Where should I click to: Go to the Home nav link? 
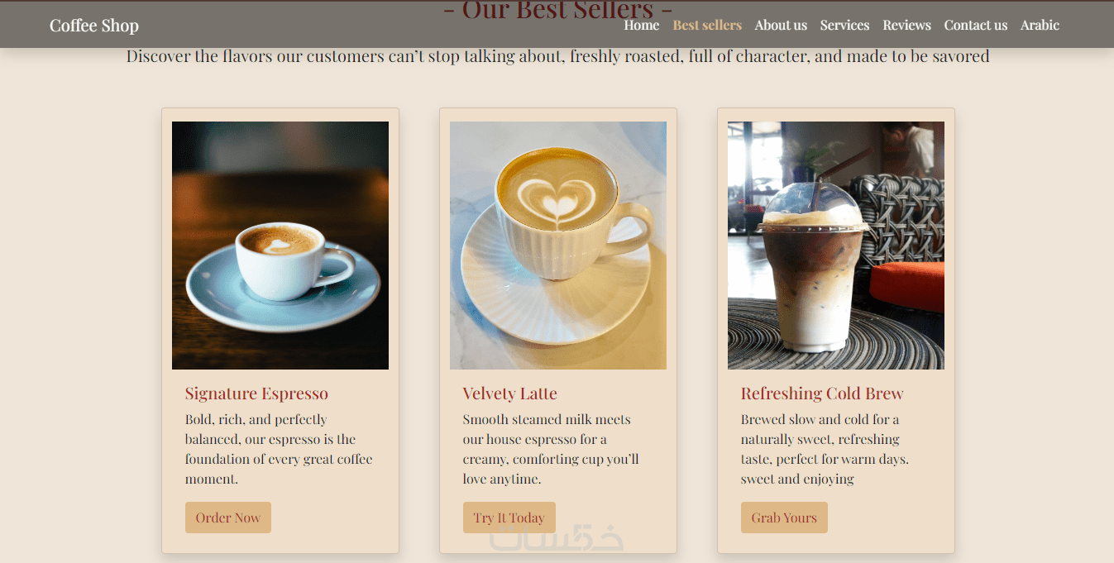pos(642,25)
